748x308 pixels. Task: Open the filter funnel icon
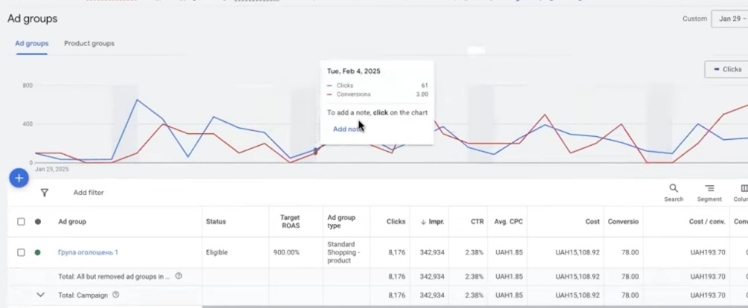click(45, 193)
